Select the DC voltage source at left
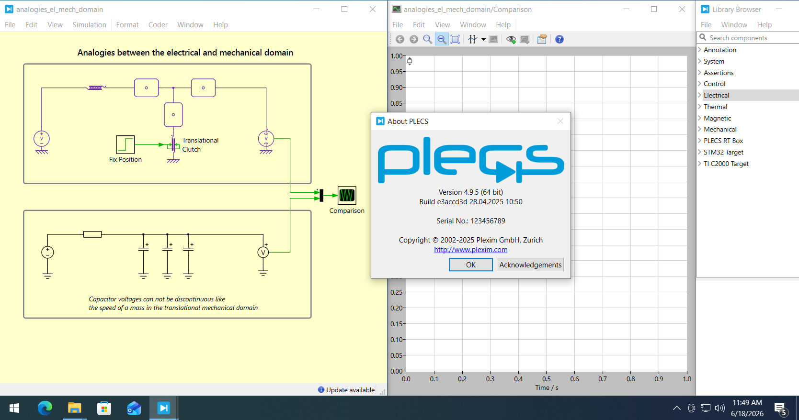 (x=47, y=252)
